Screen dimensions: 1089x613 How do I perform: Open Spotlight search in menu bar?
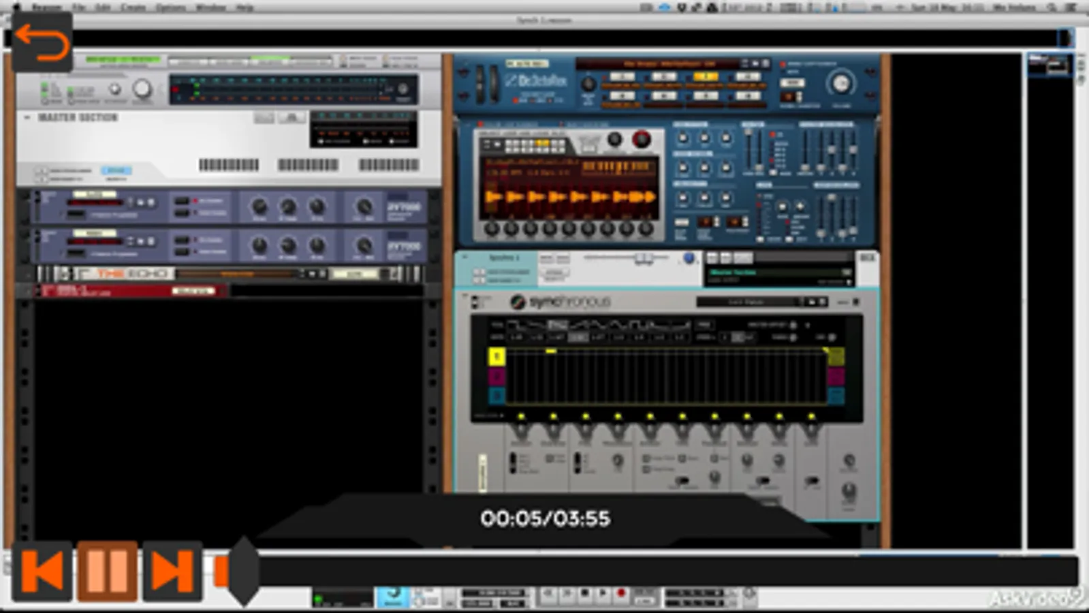pyautogui.click(x=1052, y=7)
